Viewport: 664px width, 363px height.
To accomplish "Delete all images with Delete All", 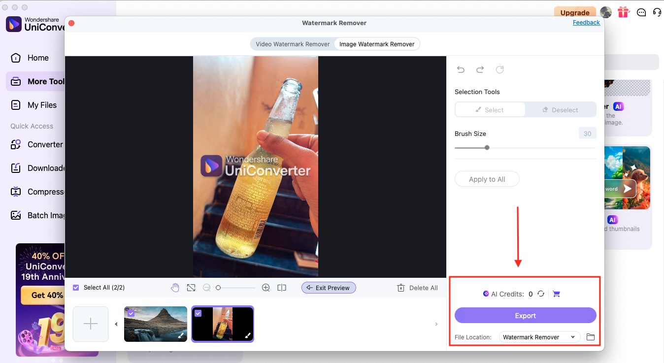I will click(417, 288).
